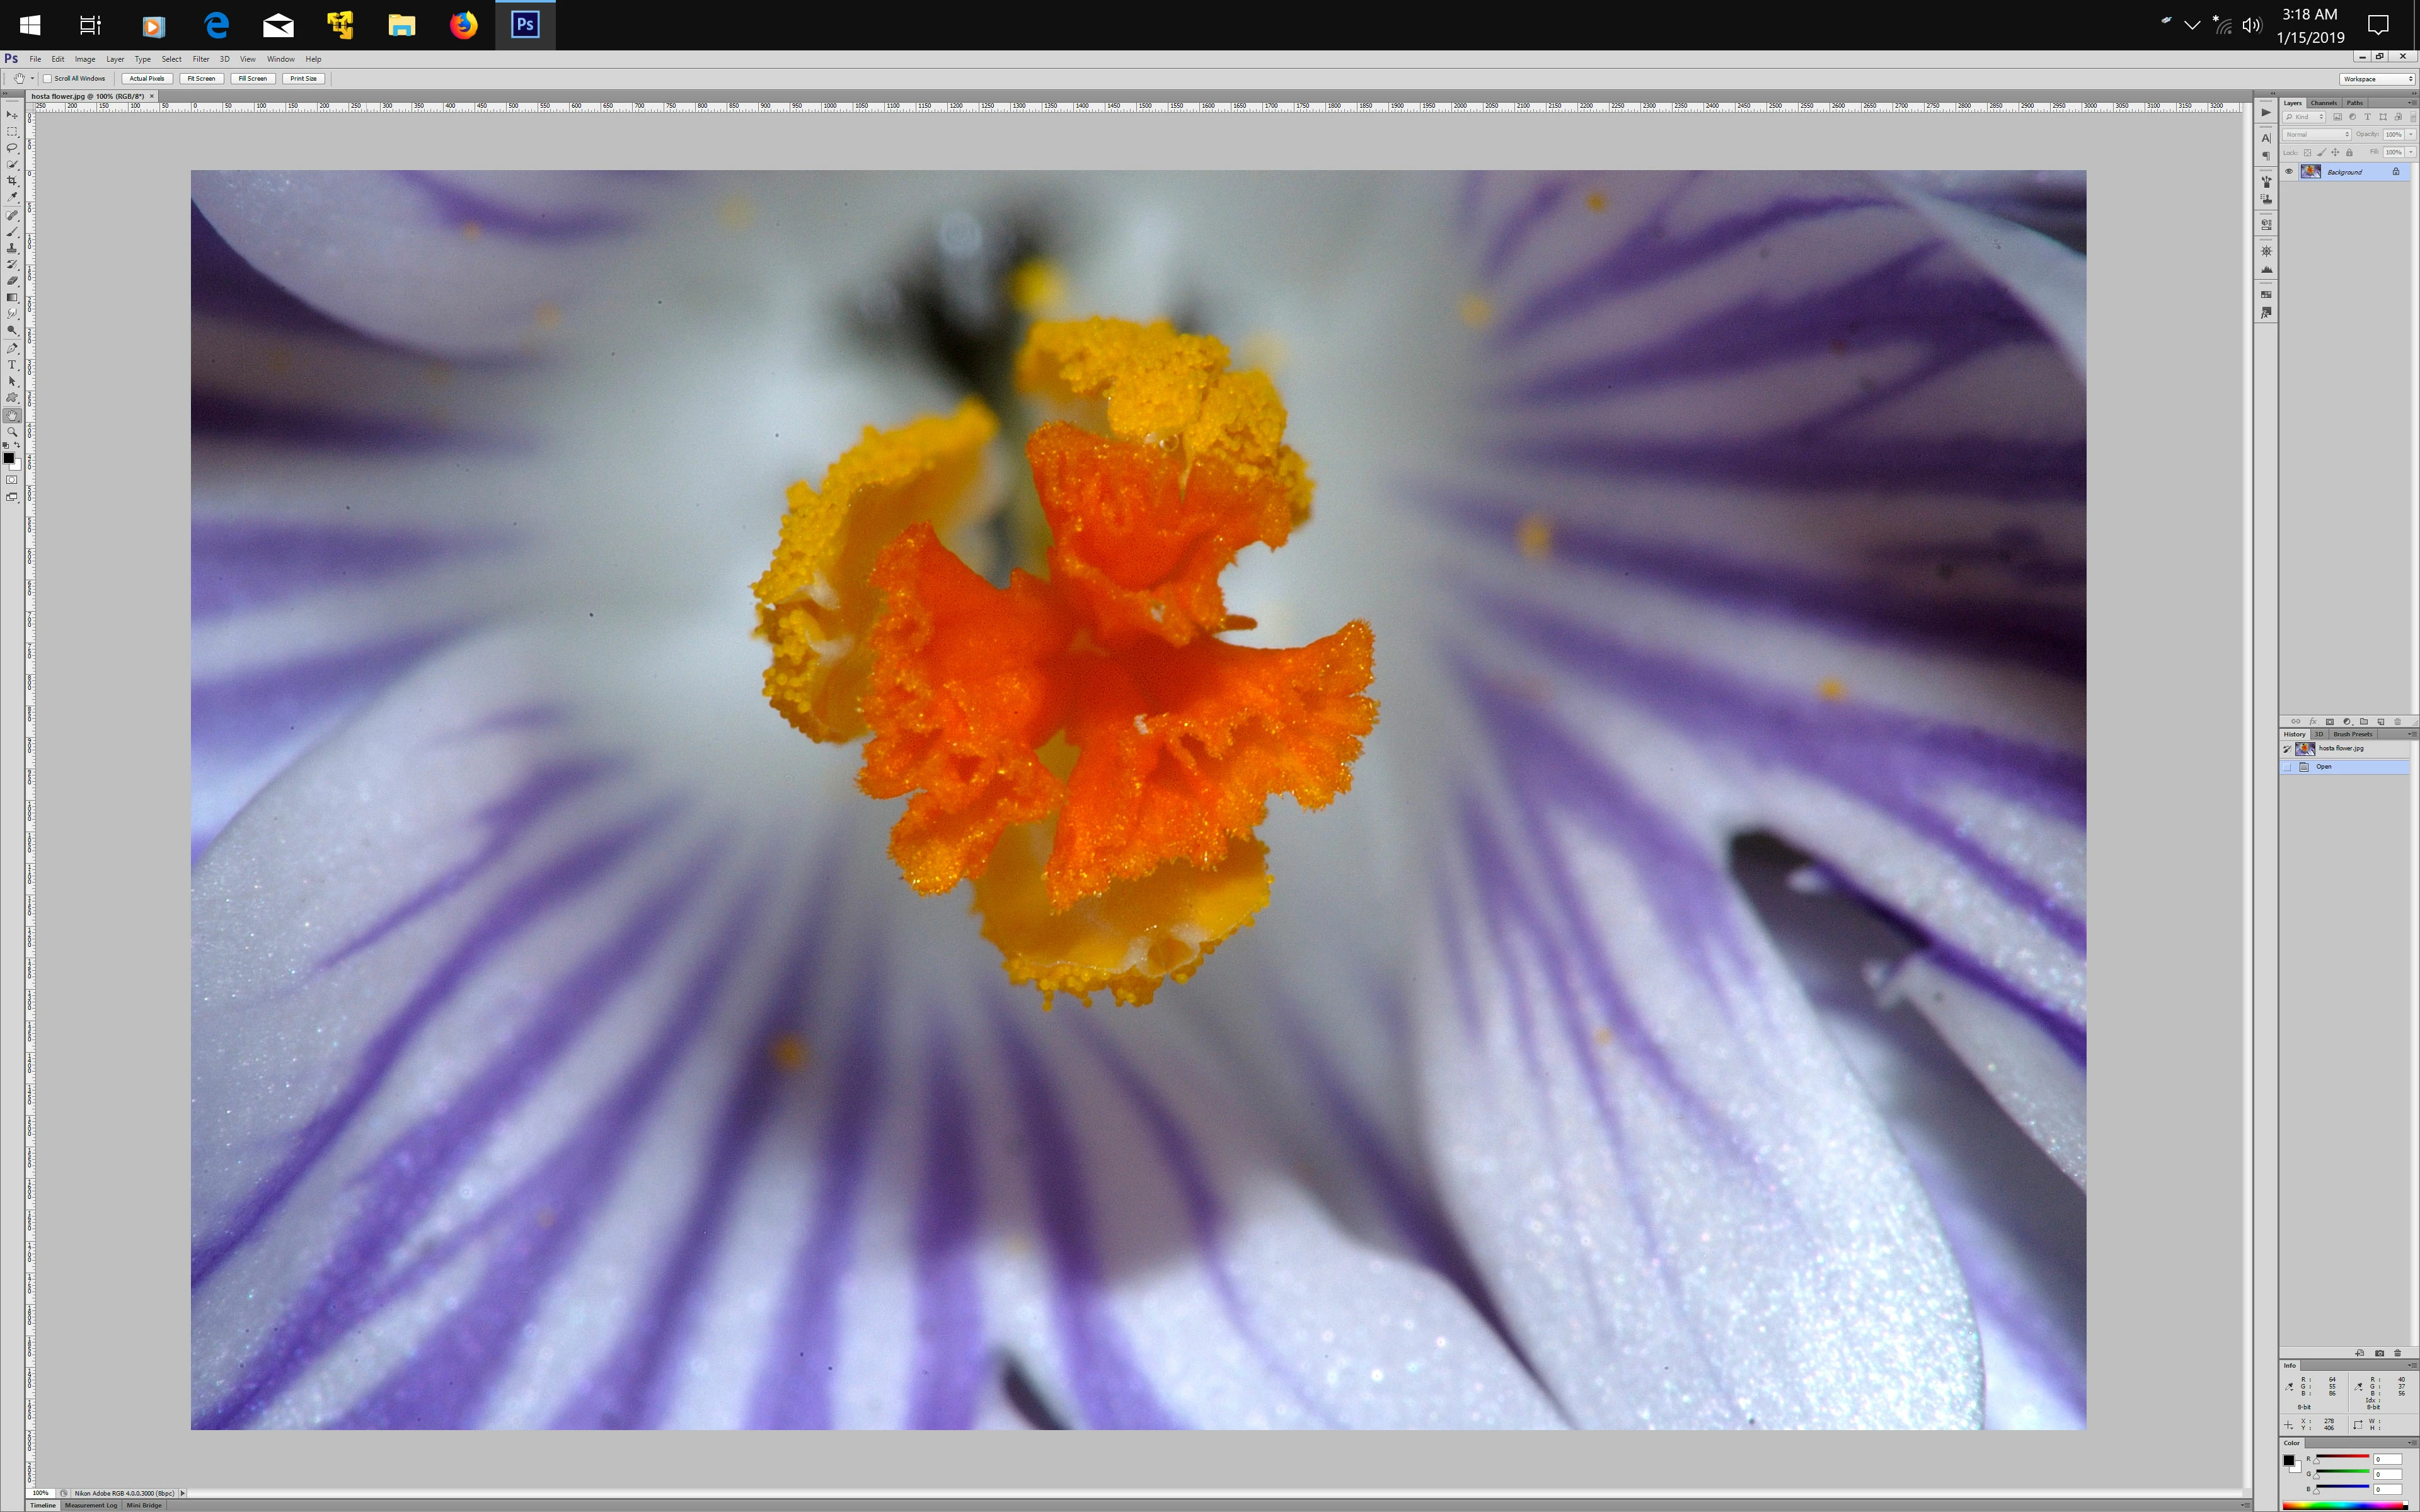The image size is (2420, 1512).
Task: Select the Crop tool
Action: coord(12,181)
